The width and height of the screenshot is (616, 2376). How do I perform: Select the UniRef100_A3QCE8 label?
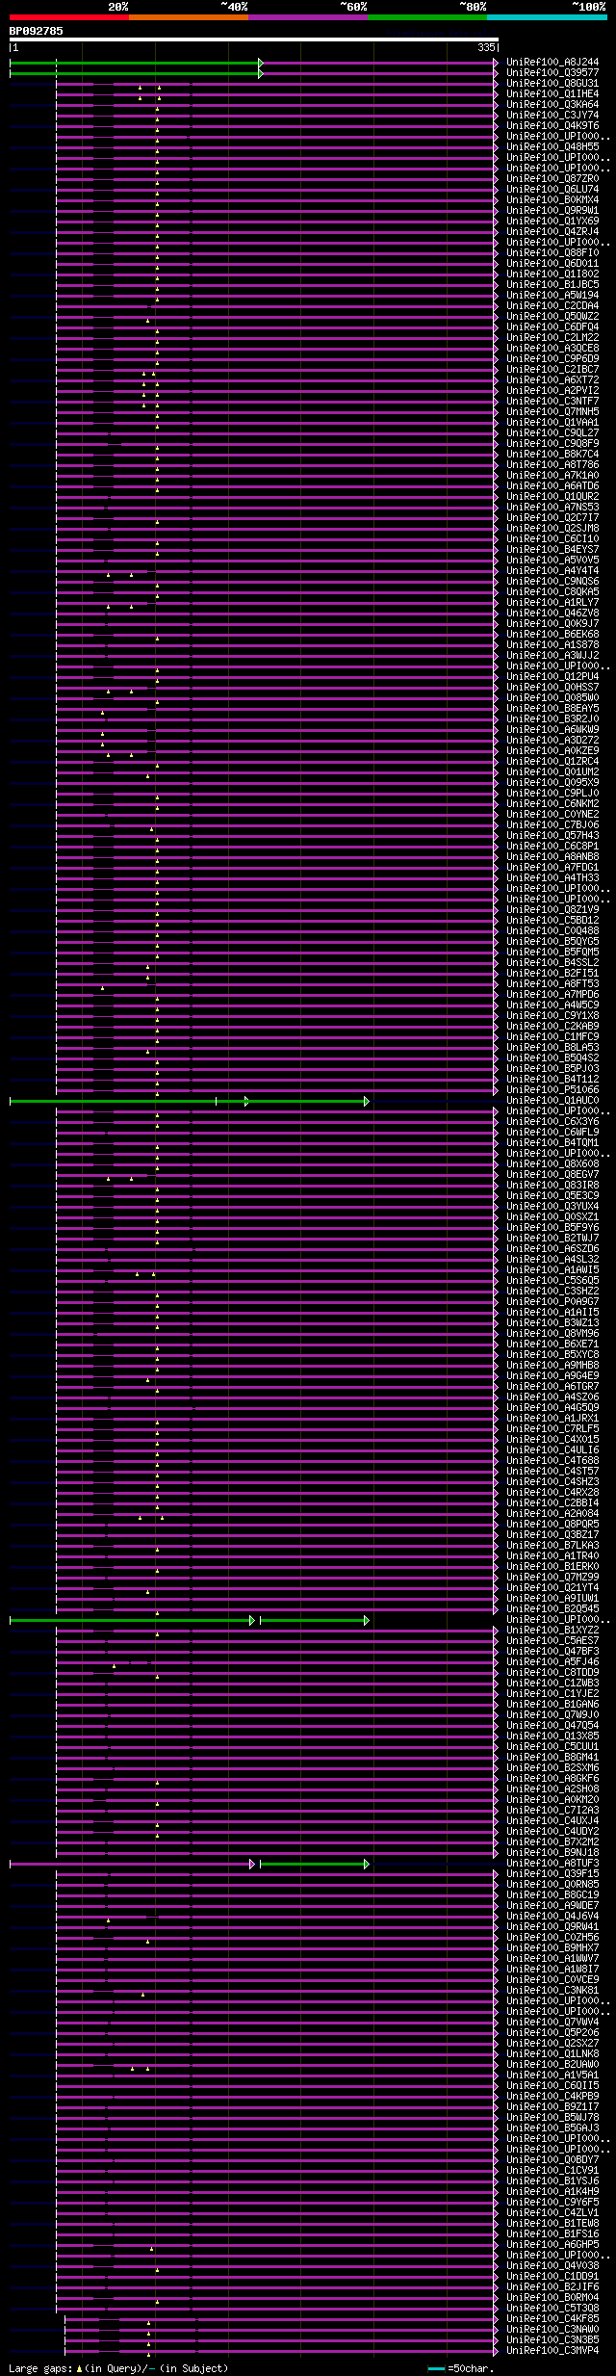pos(552,349)
